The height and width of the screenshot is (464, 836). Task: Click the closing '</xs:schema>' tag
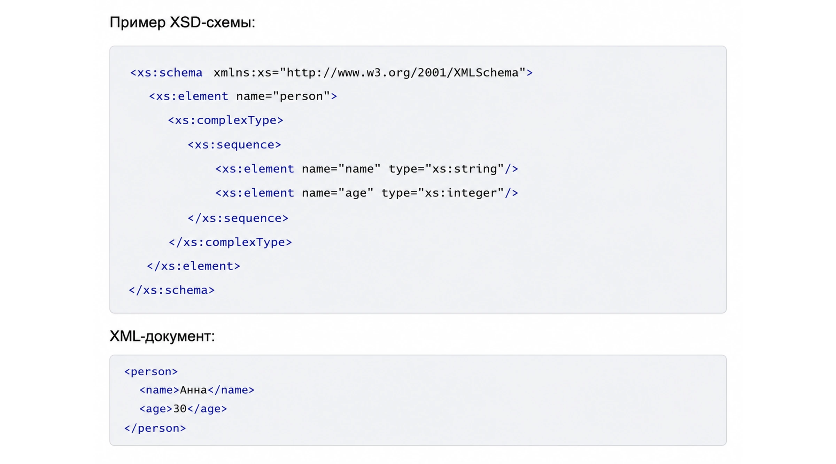[172, 290]
